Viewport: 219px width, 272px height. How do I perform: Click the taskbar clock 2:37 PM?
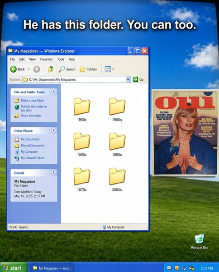click(207, 268)
